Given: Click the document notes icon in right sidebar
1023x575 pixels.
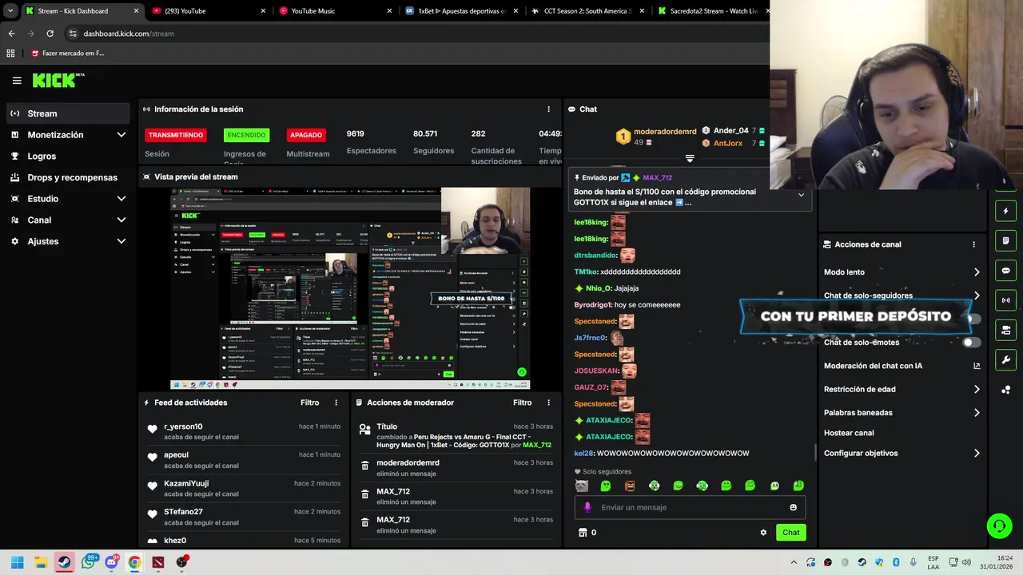Looking at the screenshot, I should (x=1005, y=241).
